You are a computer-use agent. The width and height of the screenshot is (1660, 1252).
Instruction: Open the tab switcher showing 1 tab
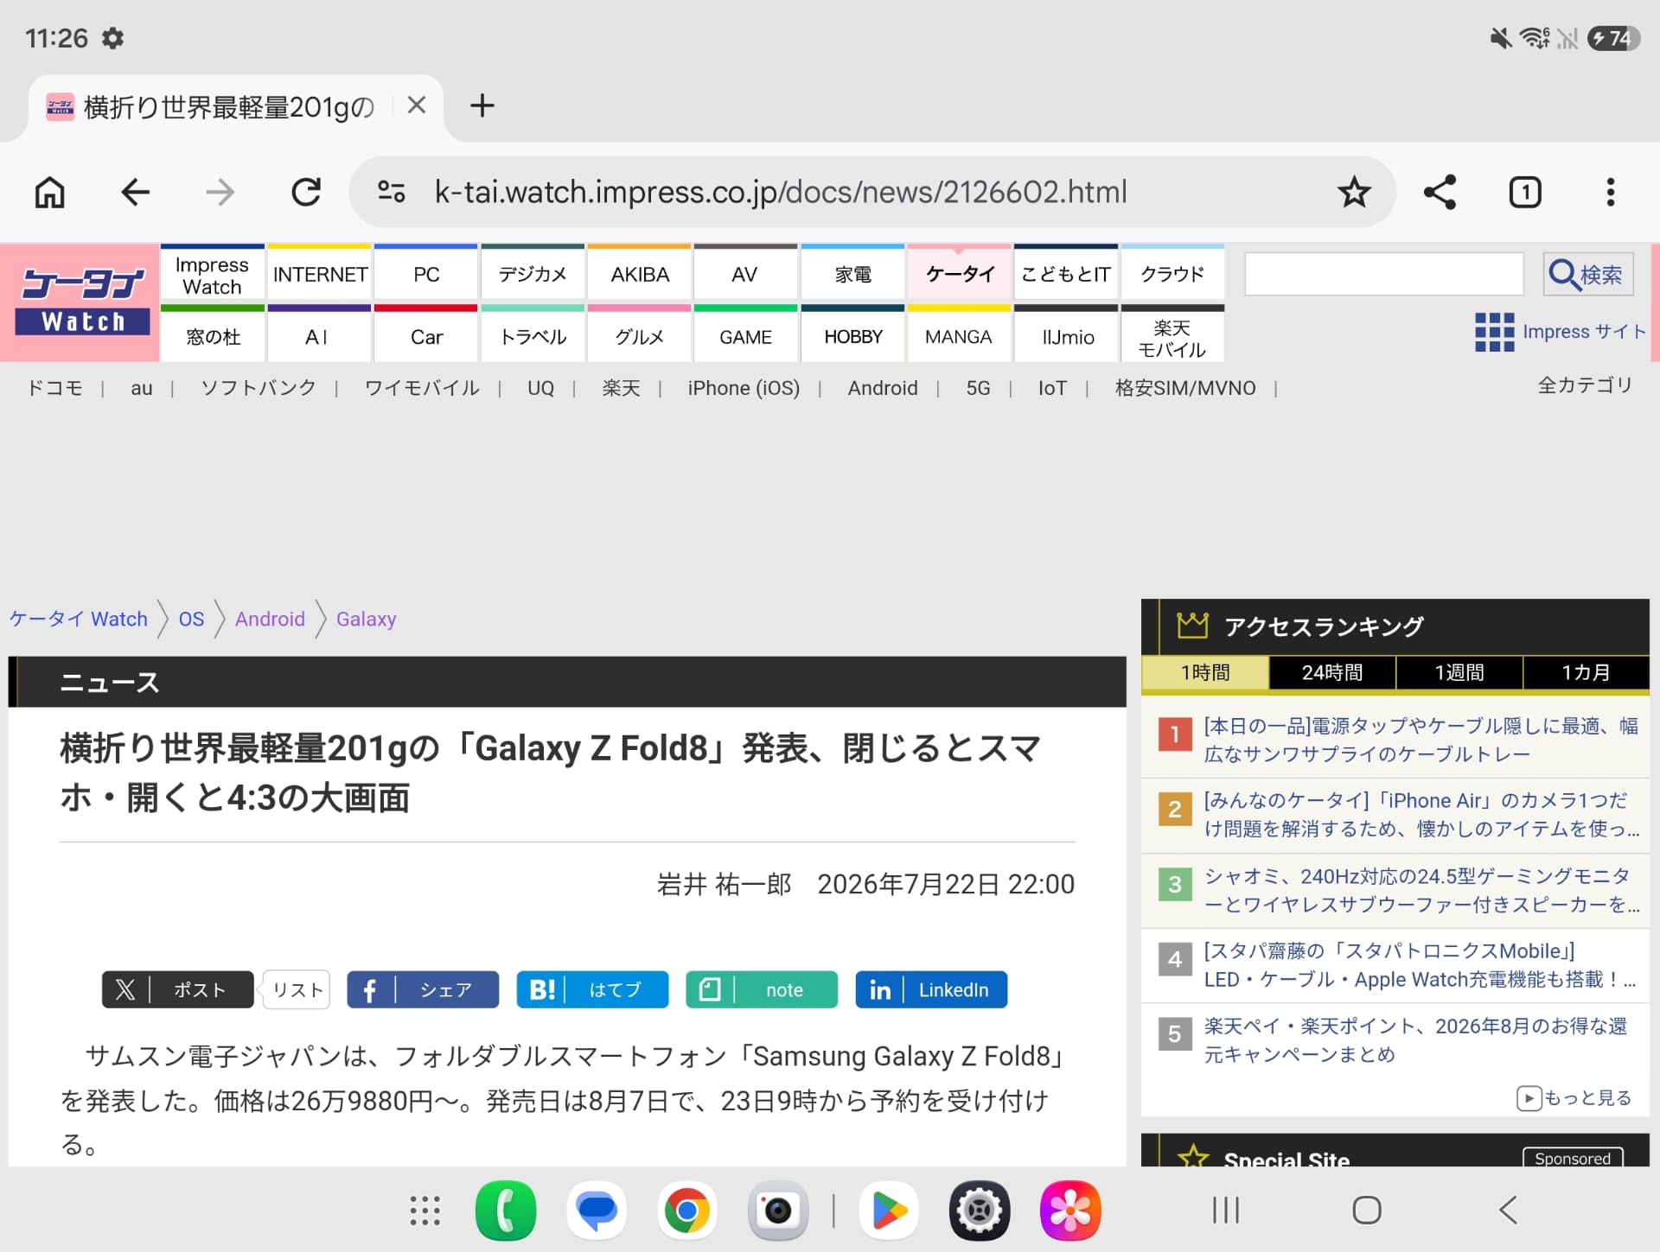tap(1525, 192)
